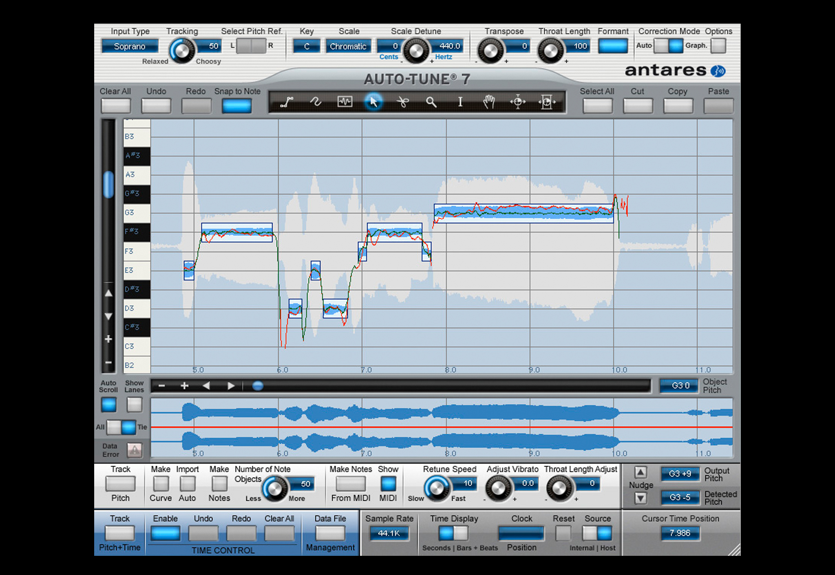Click the top Redo button

click(x=196, y=106)
